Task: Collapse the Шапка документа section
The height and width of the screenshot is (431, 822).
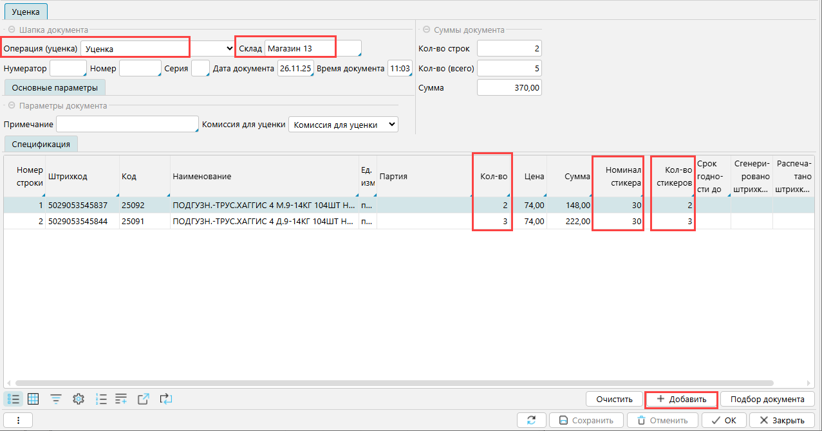Action: click(12, 30)
